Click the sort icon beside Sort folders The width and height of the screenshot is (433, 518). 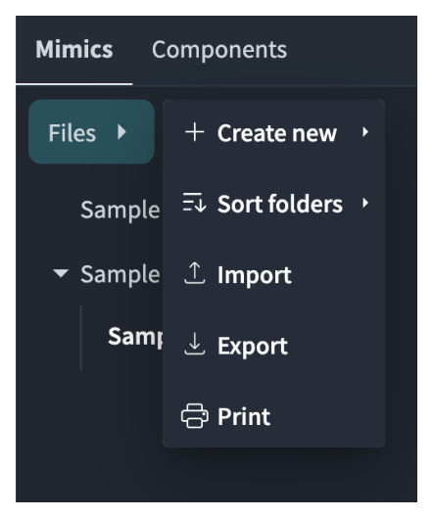(194, 202)
